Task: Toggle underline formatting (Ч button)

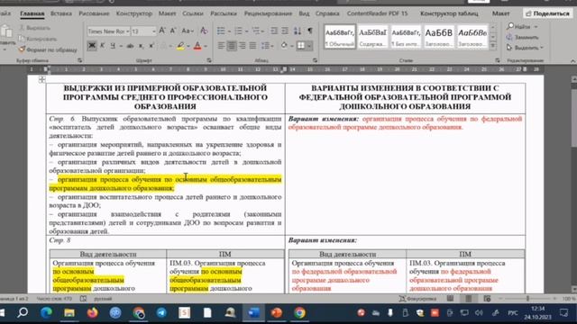Action: pyautogui.click(x=113, y=46)
